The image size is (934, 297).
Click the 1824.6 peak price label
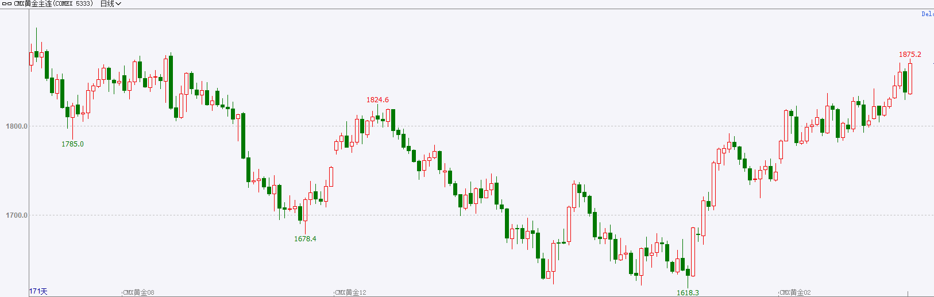pos(377,100)
